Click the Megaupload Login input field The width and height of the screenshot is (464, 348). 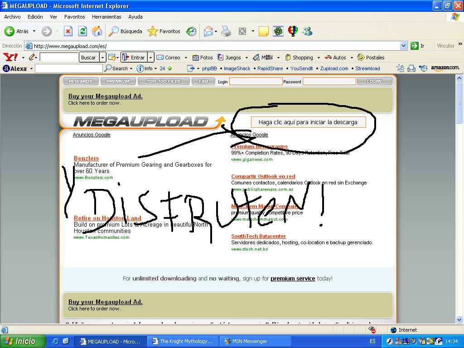coord(256,82)
